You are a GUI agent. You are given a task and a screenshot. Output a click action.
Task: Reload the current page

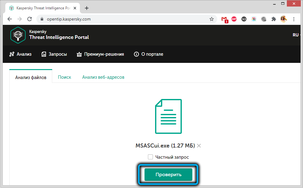(30, 19)
